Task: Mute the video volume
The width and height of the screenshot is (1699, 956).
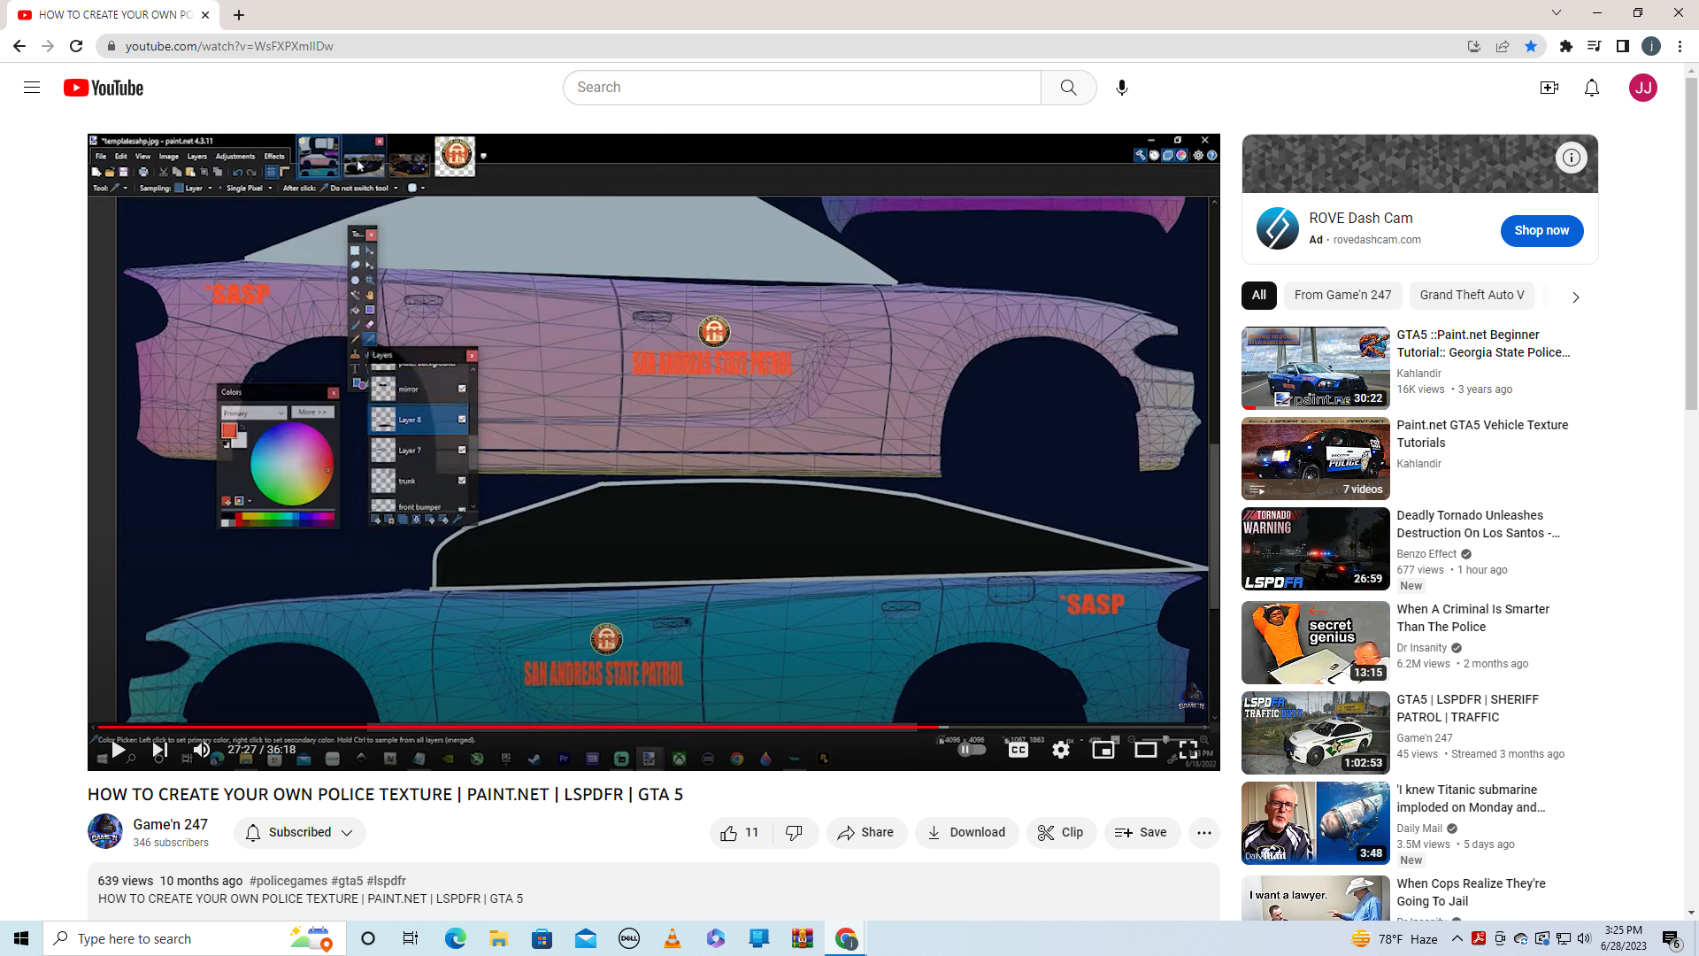Action: pos(202,751)
